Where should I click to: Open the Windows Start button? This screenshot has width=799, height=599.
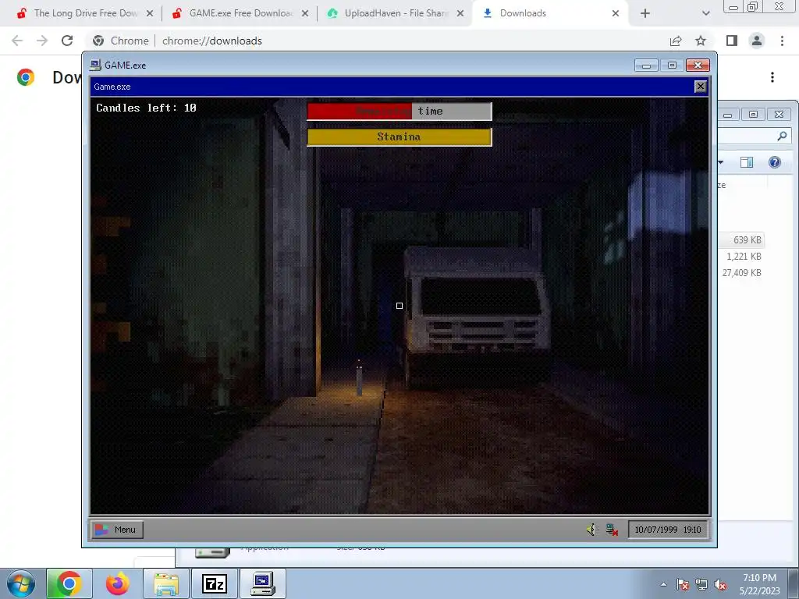[21, 583]
